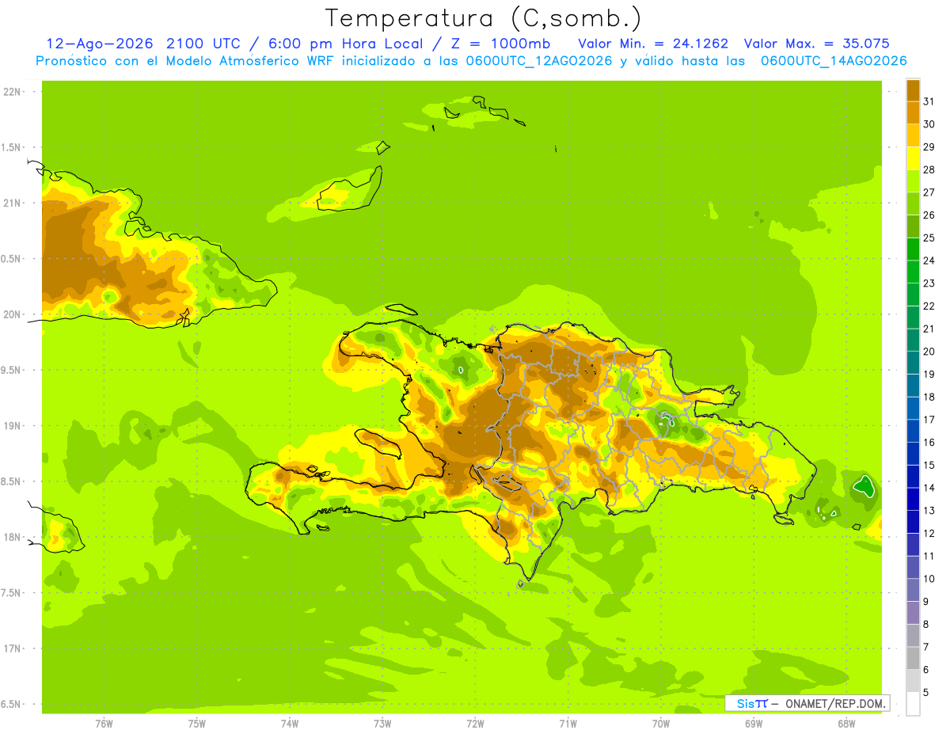Pick the blue swatch between 16 and 17
950x734 pixels.
913,430
